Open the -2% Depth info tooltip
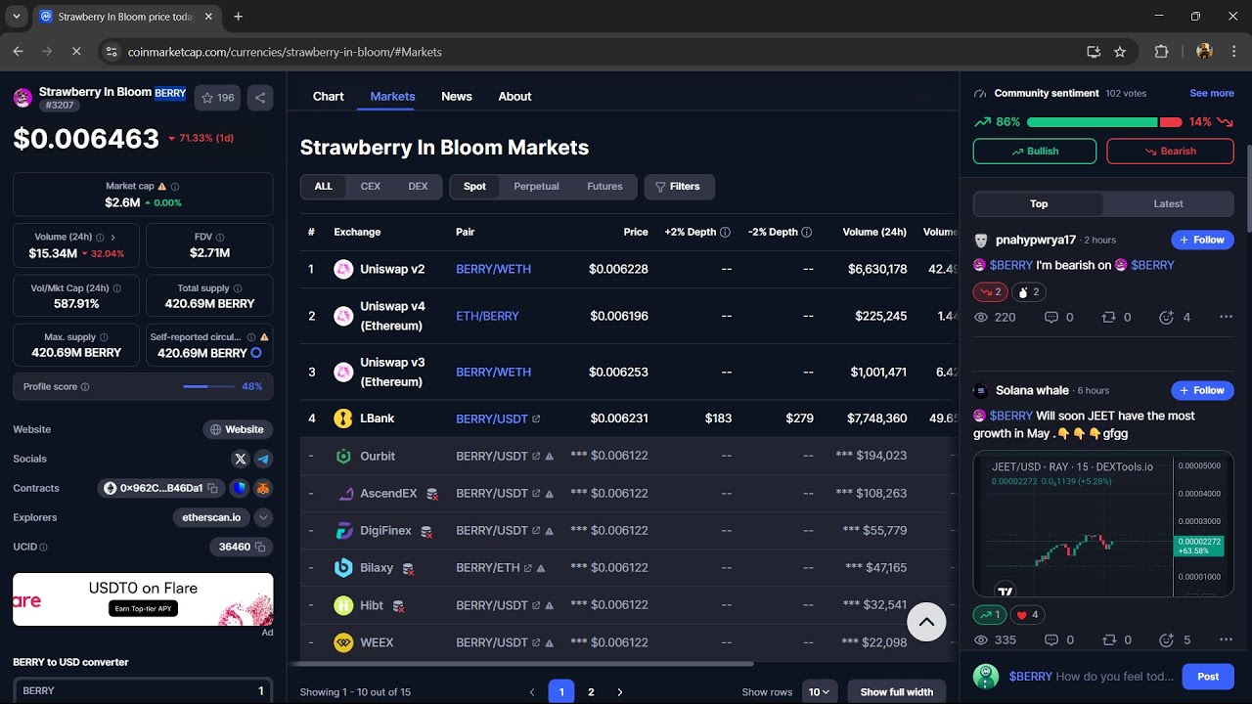The width and height of the screenshot is (1252, 704). 806,232
